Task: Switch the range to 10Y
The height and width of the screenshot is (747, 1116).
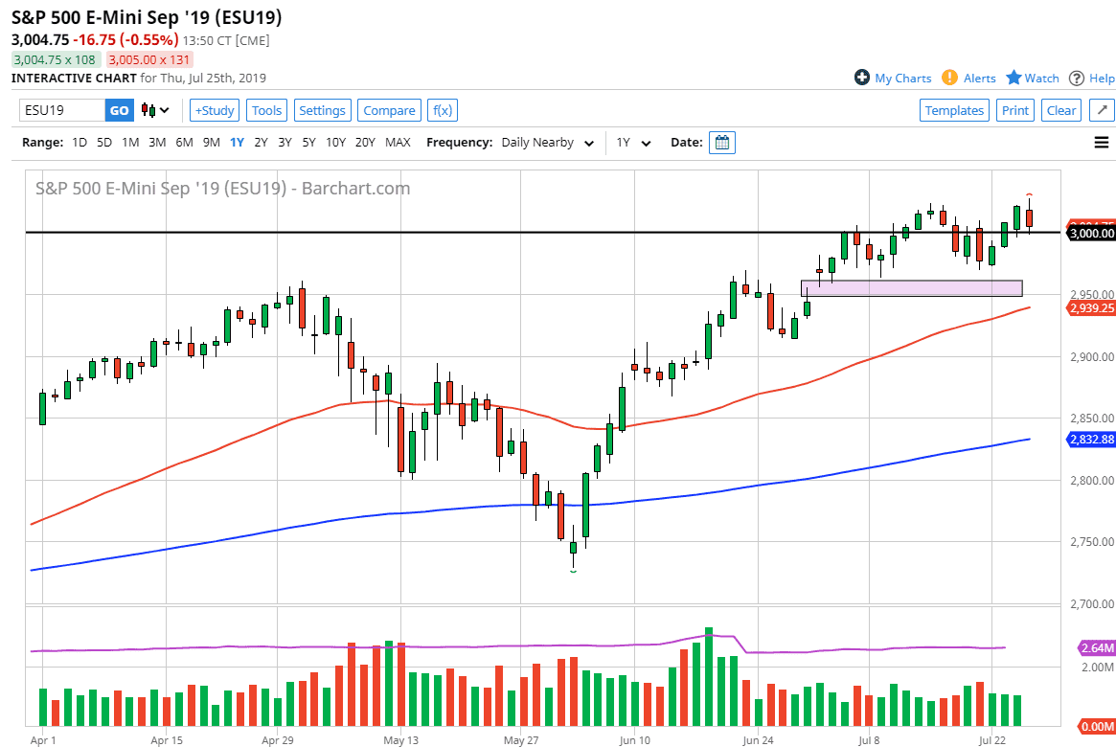Action: click(x=335, y=142)
